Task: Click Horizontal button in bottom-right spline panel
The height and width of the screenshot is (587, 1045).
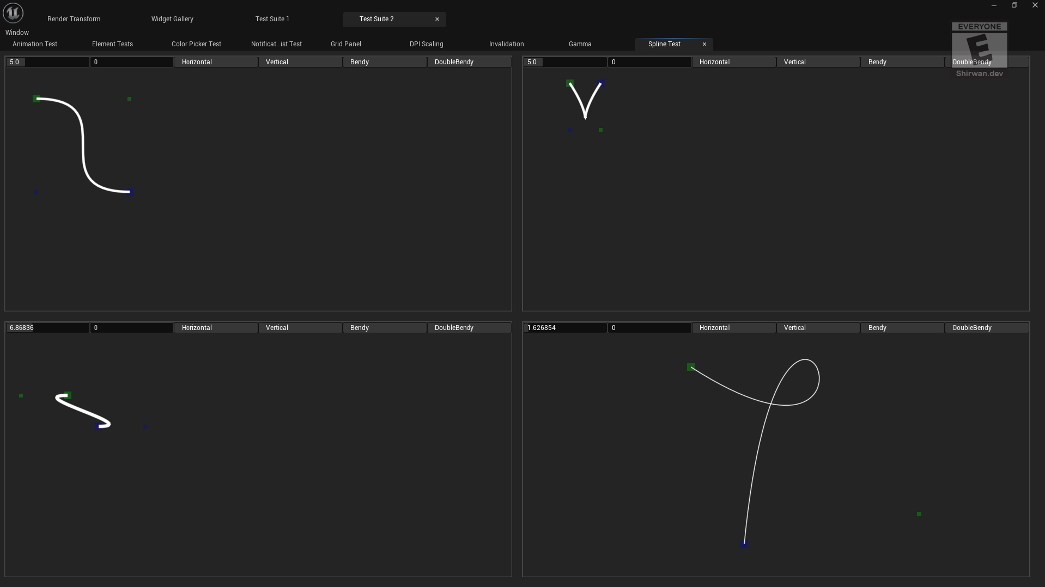Action: pos(734,328)
